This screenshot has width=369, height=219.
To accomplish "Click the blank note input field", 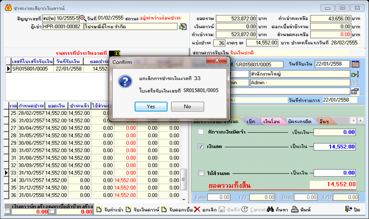I will 290,91.
